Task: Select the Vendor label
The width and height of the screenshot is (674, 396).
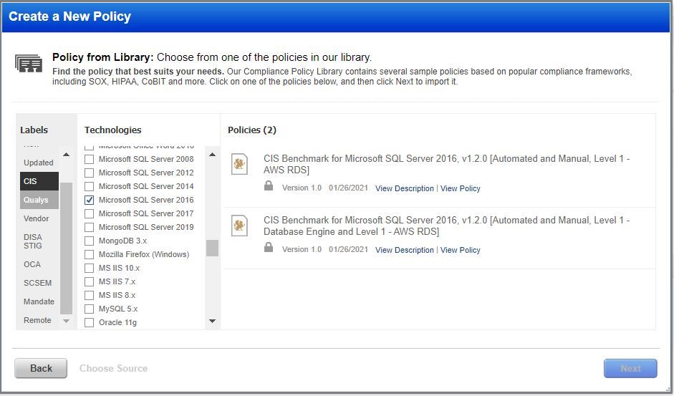Action: pyautogui.click(x=39, y=218)
